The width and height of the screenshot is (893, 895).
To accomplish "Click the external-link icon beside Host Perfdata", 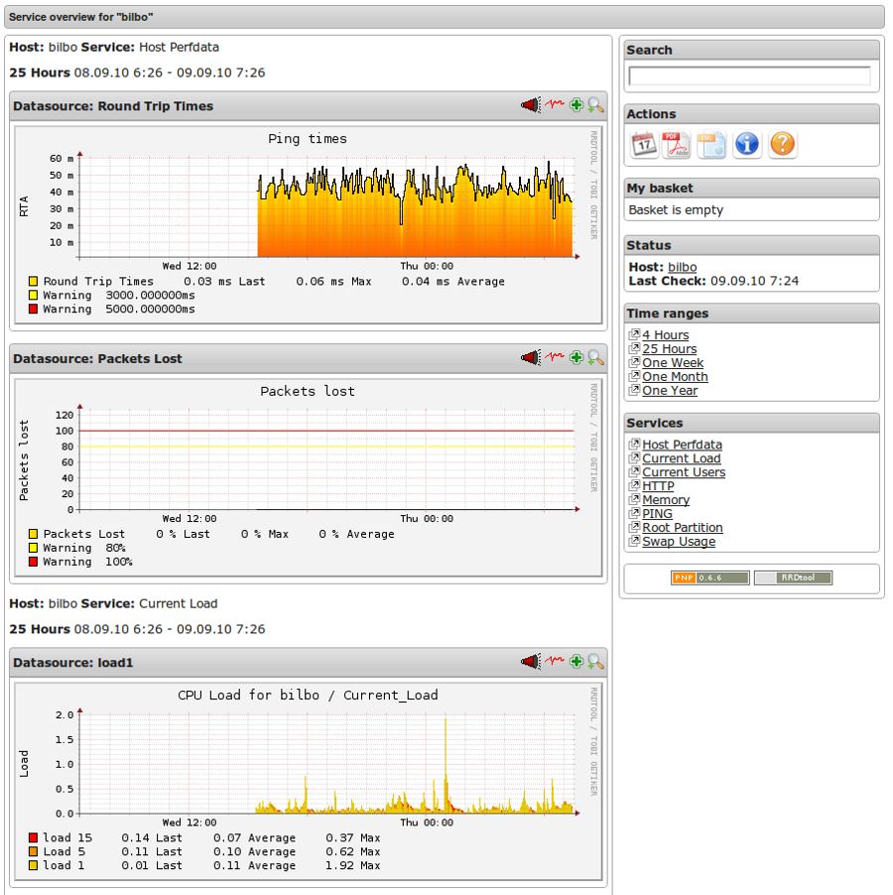I will tap(632, 445).
